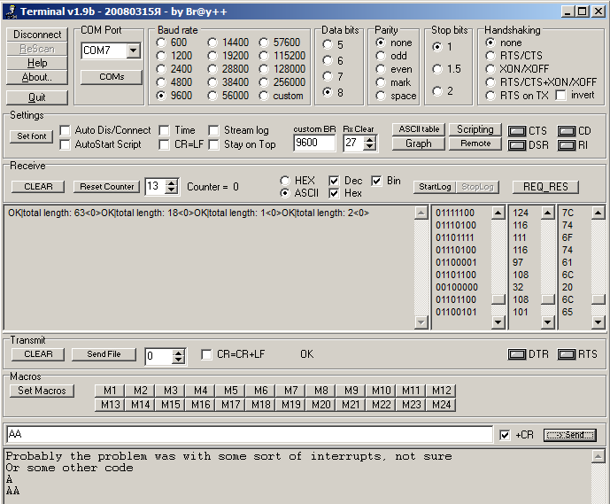Toggle the DSR indicator light
The height and width of the screenshot is (504, 610).
(x=517, y=145)
